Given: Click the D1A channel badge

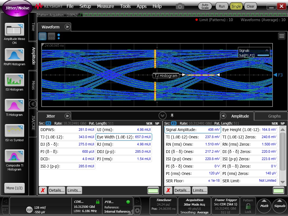Looking at the screenshot, I should (29, 210).
